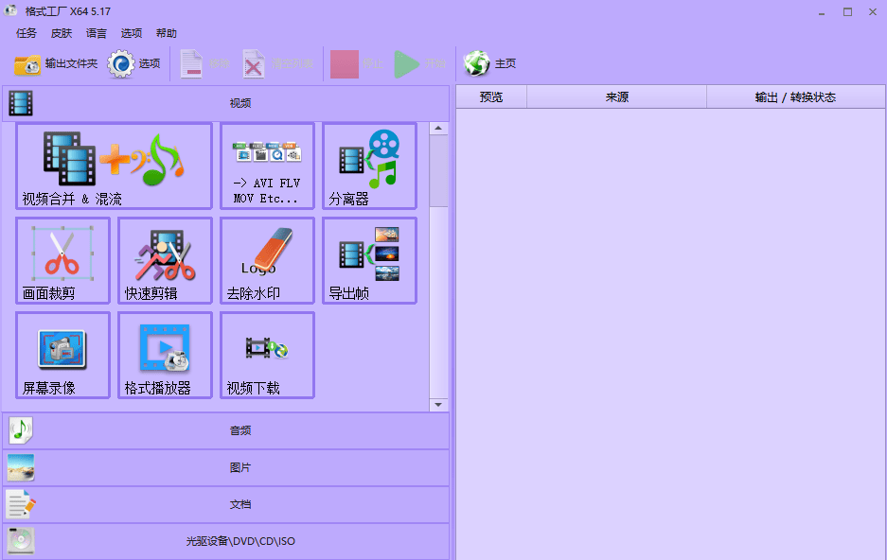Open the 分离器 tool
Screen dimensions: 887x560
tap(369, 166)
